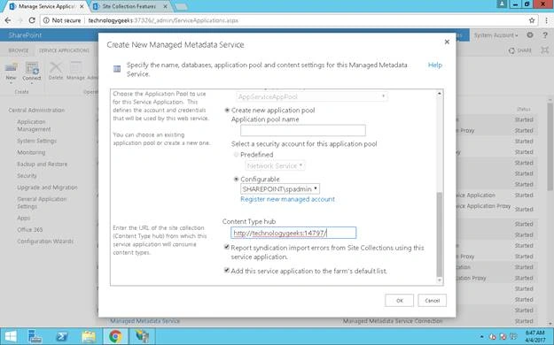Select Create new application pool radio
This screenshot has width=554, height=345.
(x=227, y=110)
